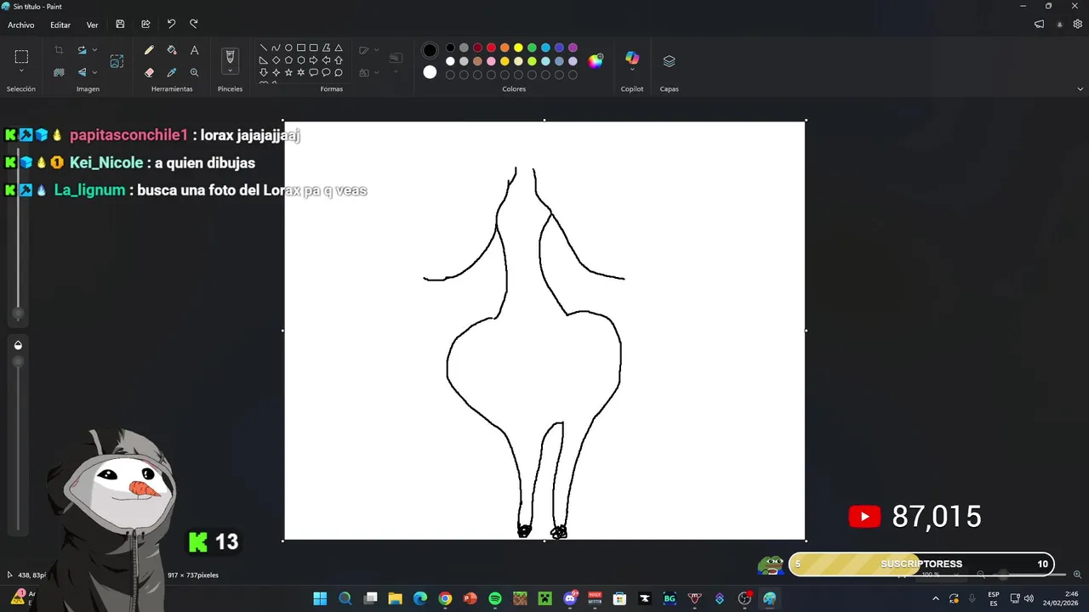Expand the Flip options dropdown
The width and height of the screenshot is (1089, 612).
click(94, 73)
